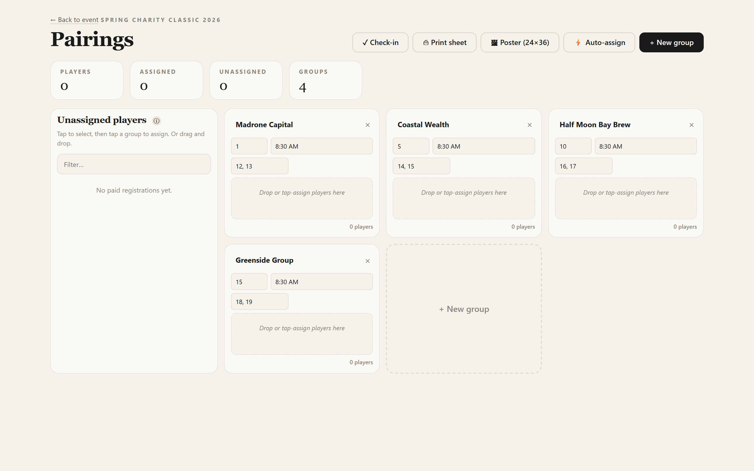Edit Madrone Capital cart field 12, 13

(259, 166)
